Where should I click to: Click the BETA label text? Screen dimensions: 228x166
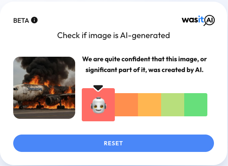click(x=21, y=21)
